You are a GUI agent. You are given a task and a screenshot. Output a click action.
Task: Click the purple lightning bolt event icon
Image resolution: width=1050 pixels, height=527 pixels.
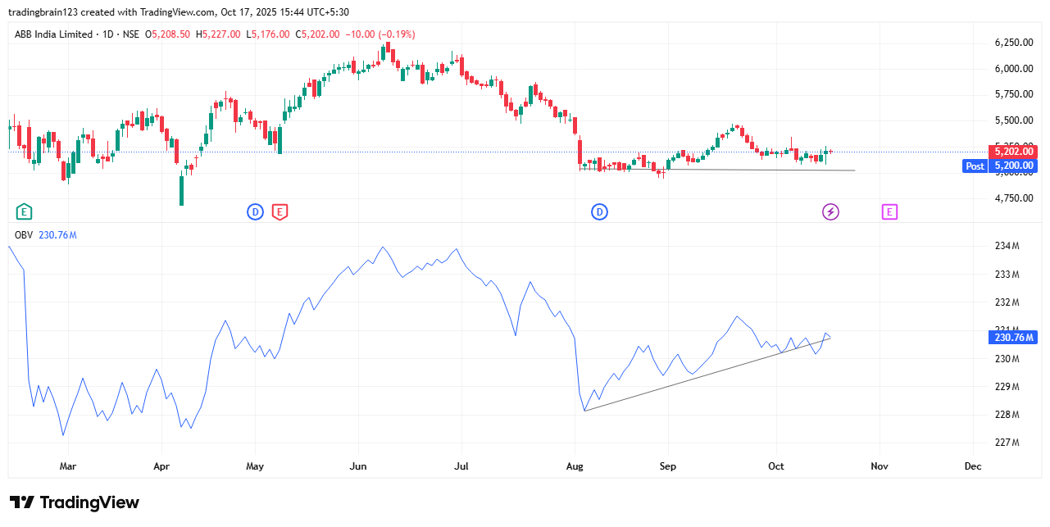pos(831,212)
